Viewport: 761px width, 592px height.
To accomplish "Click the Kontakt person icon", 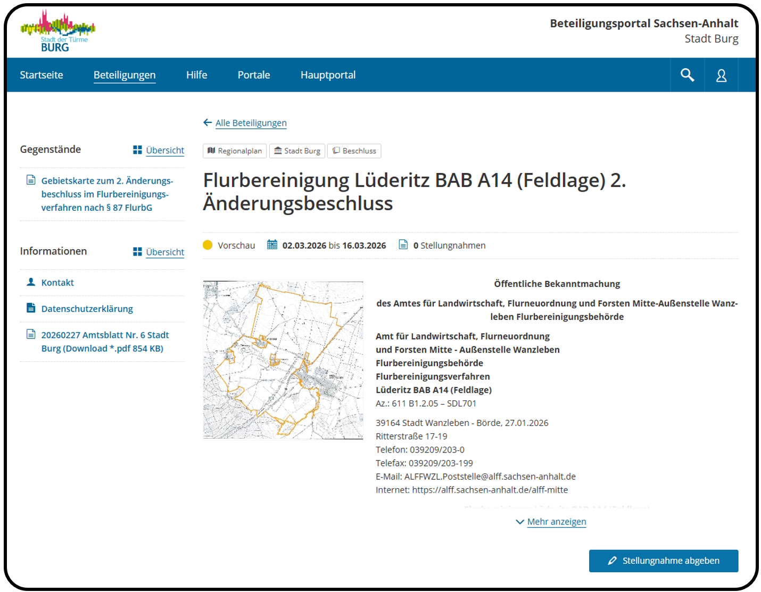I will pyautogui.click(x=31, y=282).
